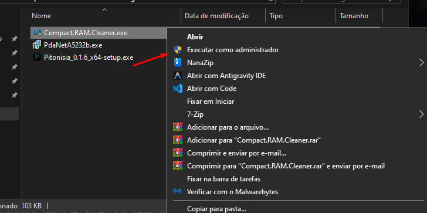This screenshot has width=427, height=213.
Task: Click WinRAR icon beside Comprimir para ... e enviar por e-mail
Action: coord(178,166)
